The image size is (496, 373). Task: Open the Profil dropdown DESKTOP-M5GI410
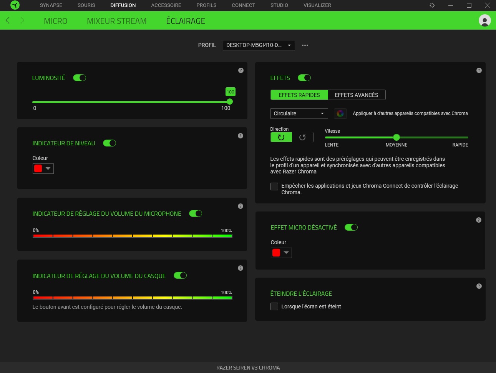tap(259, 45)
